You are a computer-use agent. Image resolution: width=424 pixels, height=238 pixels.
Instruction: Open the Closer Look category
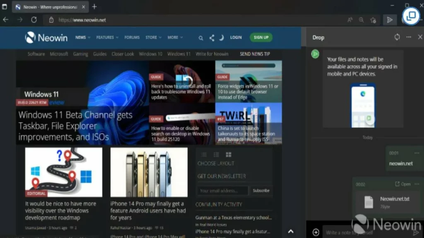point(123,54)
